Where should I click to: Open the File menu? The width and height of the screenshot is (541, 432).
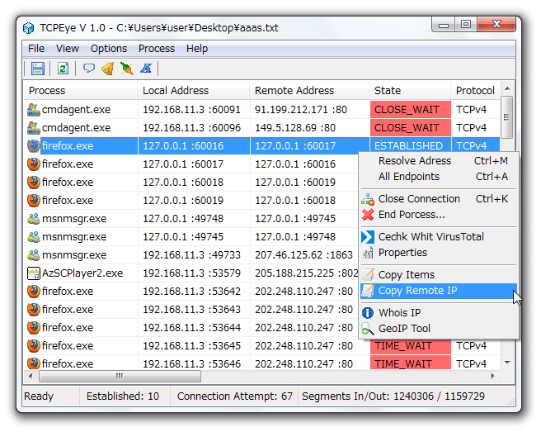point(36,49)
